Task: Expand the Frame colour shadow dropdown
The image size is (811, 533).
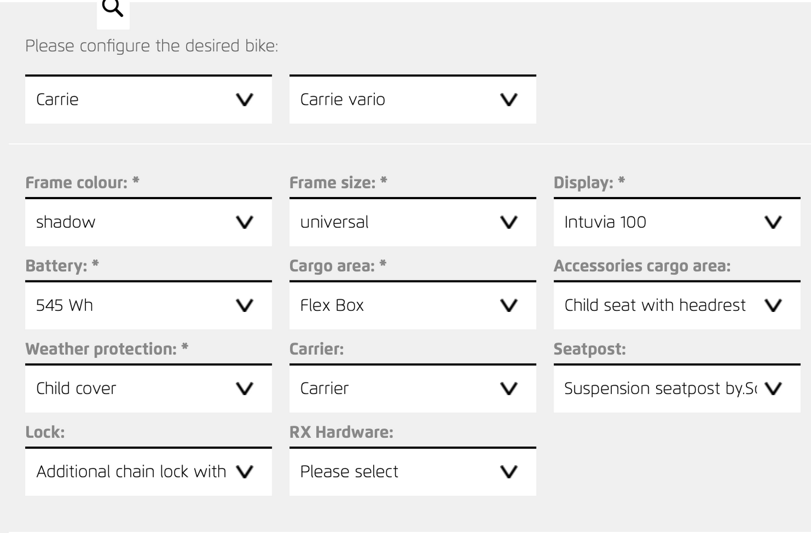Action: 148,223
